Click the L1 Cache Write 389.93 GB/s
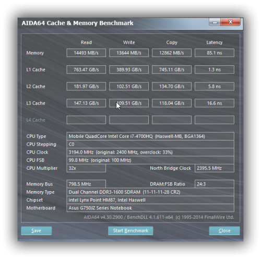The height and width of the screenshot is (259, 261). coord(129,69)
